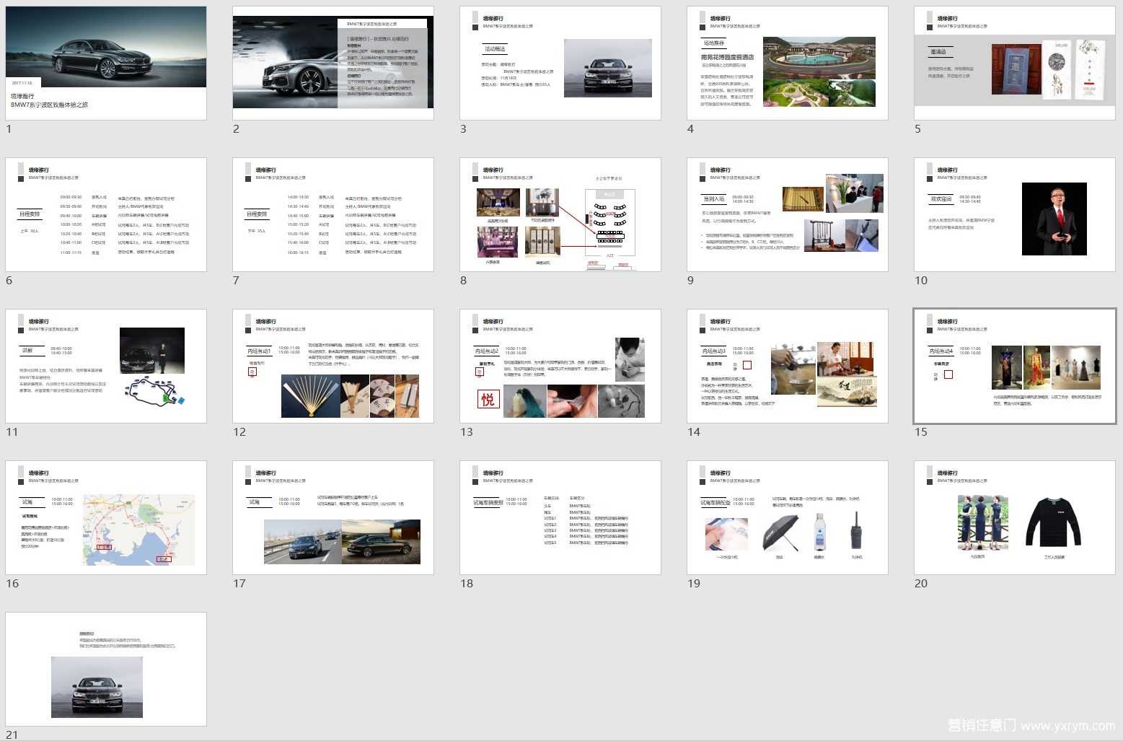The width and height of the screenshot is (1123, 741).
Task: Select slide 1 thumbnail with BMW cover
Action: point(106,63)
